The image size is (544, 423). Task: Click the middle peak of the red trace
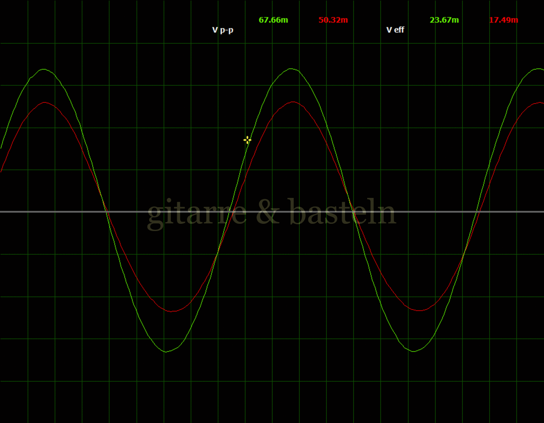click(292, 102)
